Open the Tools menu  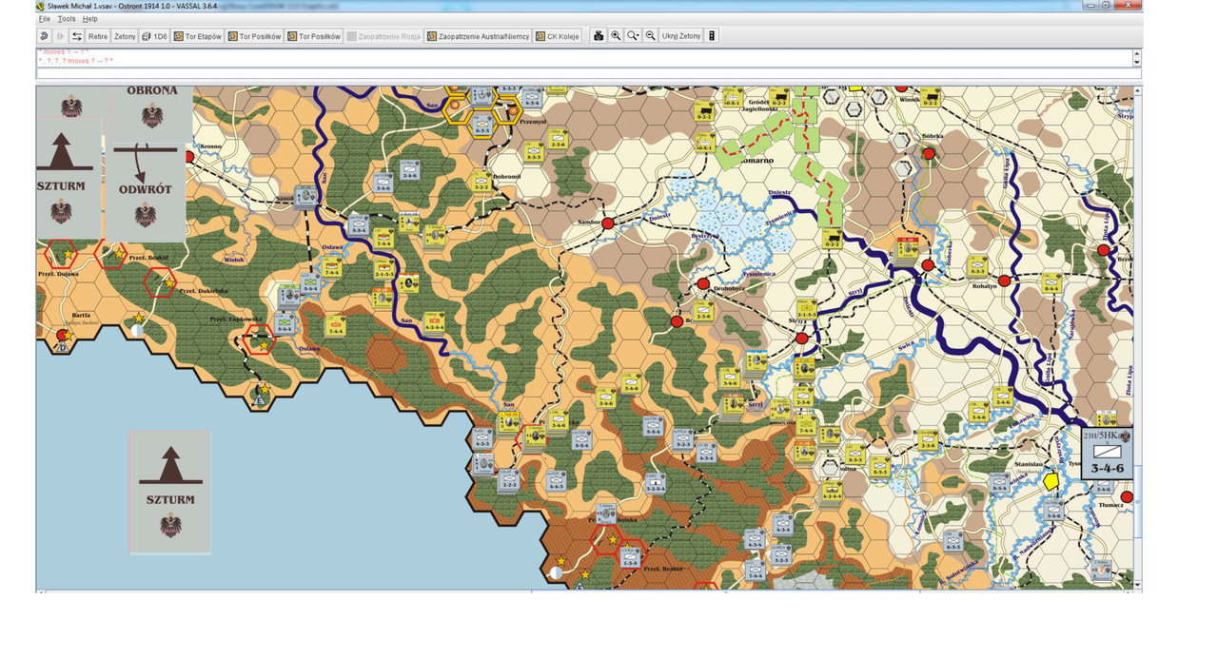tap(67, 19)
